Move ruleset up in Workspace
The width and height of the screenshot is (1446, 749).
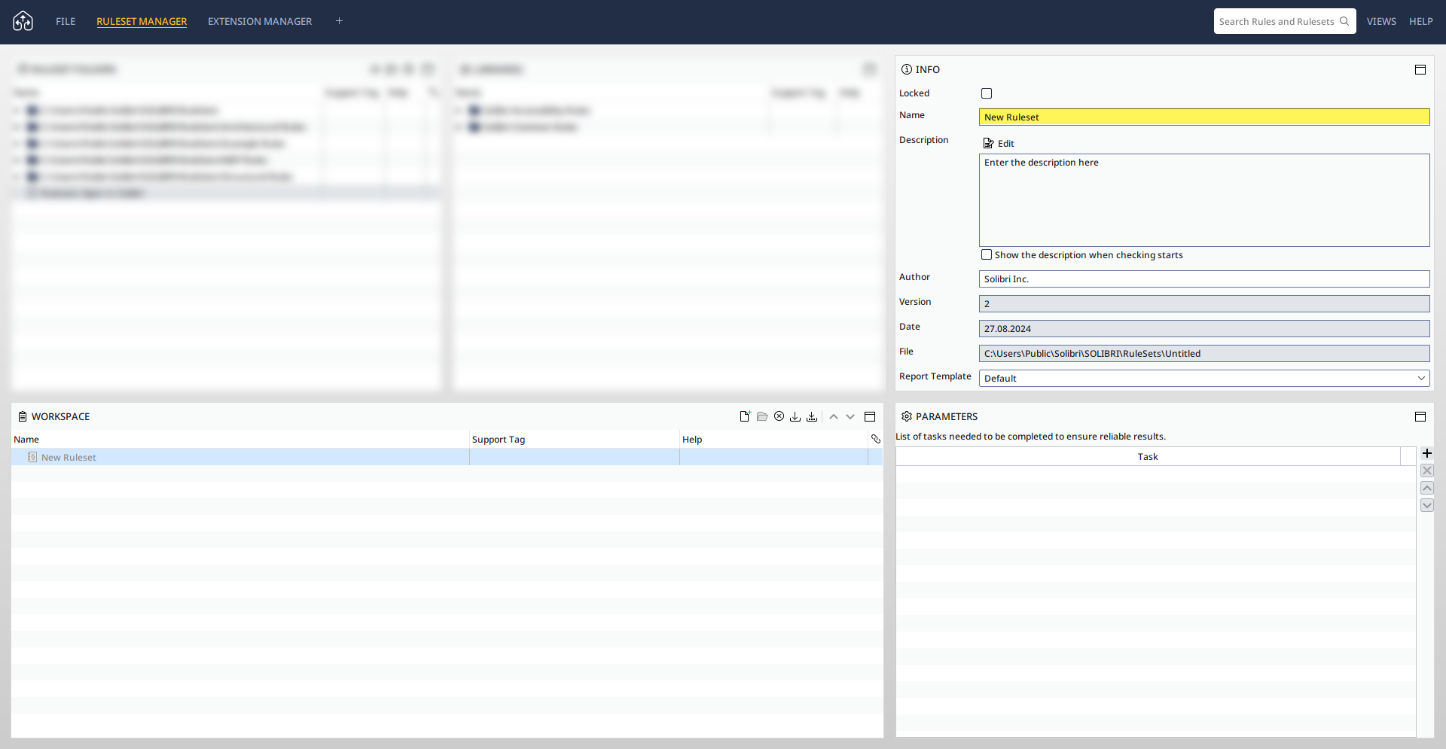pos(834,416)
